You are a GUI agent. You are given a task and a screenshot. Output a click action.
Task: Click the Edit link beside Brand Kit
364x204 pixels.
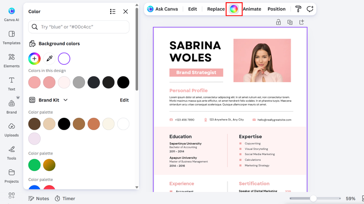pos(124,100)
